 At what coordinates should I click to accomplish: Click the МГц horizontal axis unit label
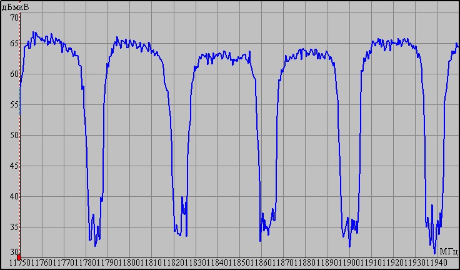click(x=449, y=251)
